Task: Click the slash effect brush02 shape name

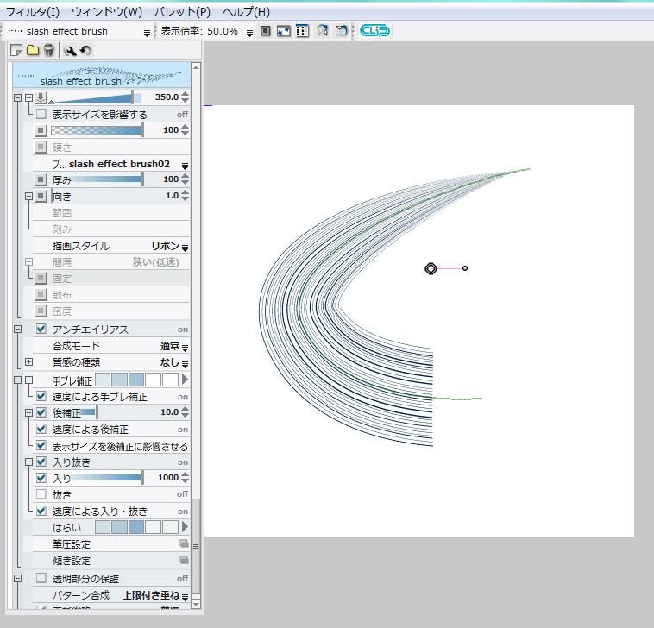Action: pyautogui.click(x=119, y=164)
